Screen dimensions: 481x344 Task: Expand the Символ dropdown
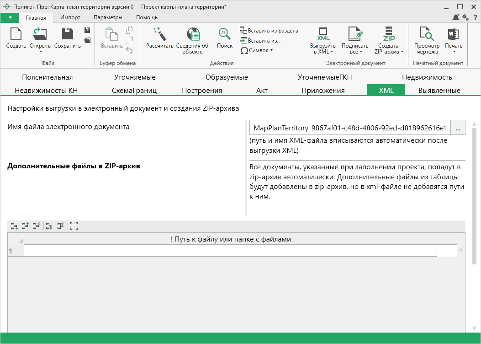point(271,50)
